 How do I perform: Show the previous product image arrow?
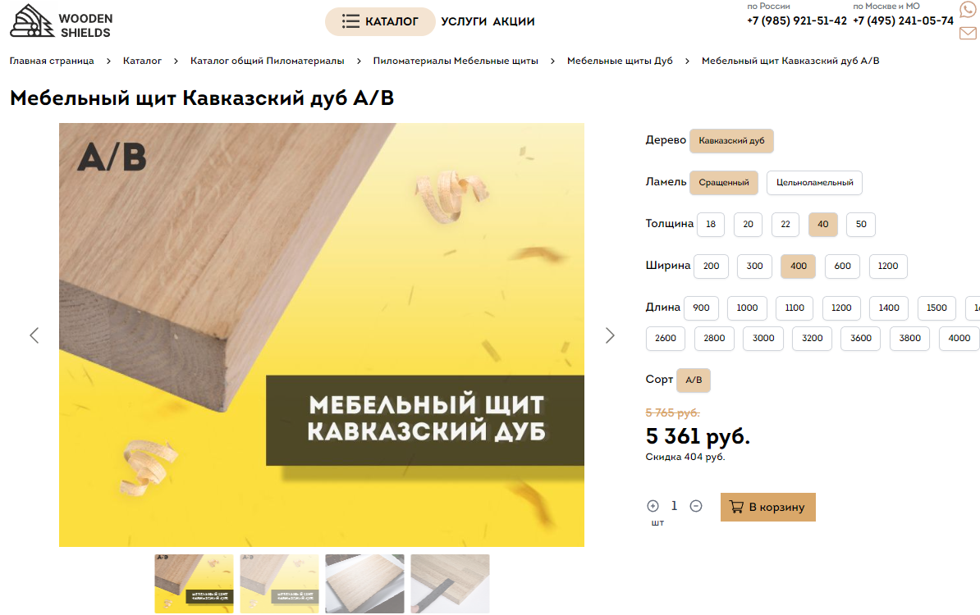tap(34, 335)
